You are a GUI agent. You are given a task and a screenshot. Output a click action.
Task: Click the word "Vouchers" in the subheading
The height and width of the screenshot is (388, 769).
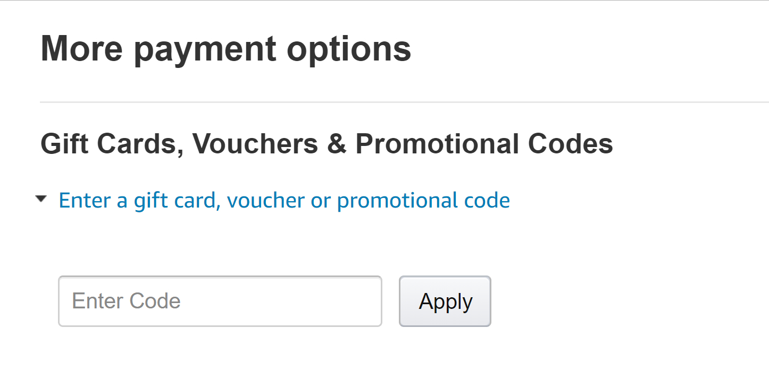point(255,144)
